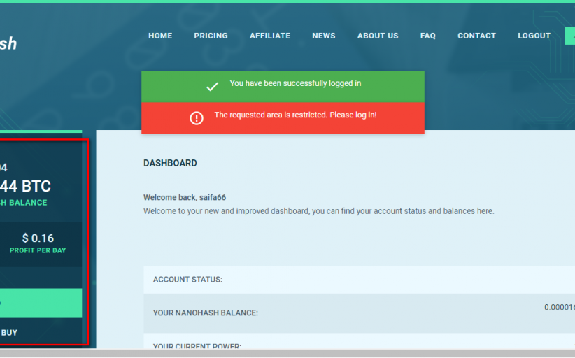Visit the FAQ navigation link

428,36
